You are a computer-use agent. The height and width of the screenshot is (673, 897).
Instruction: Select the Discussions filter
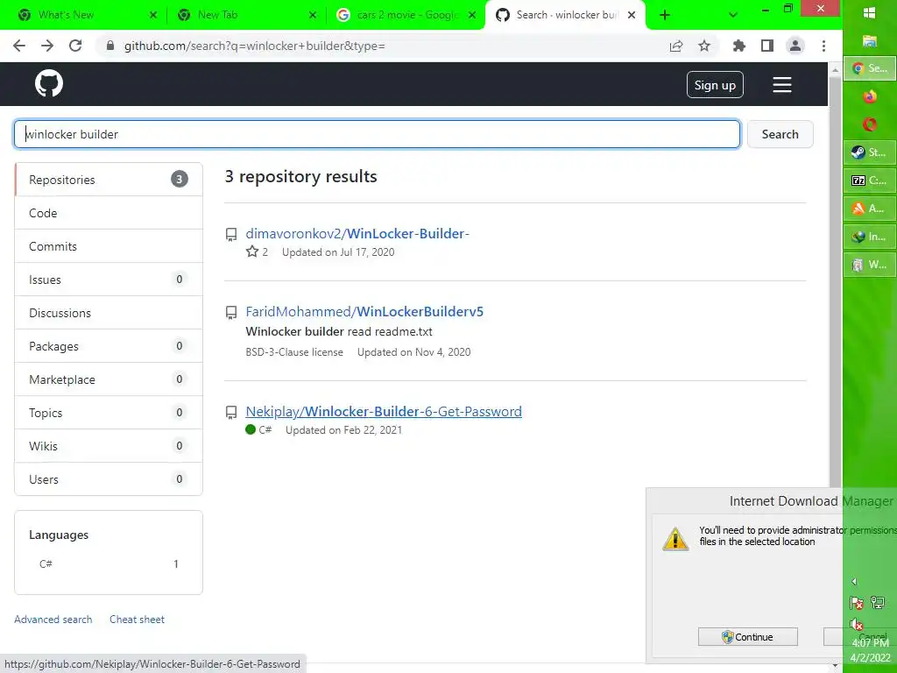(109, 313)
